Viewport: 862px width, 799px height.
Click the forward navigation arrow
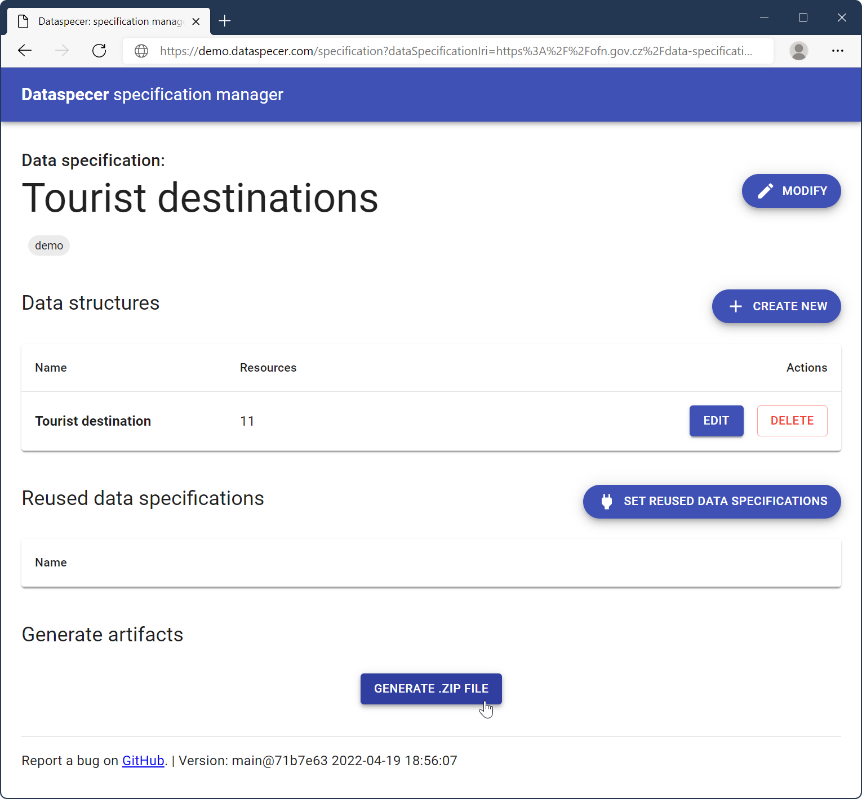[x=62, y=51]
